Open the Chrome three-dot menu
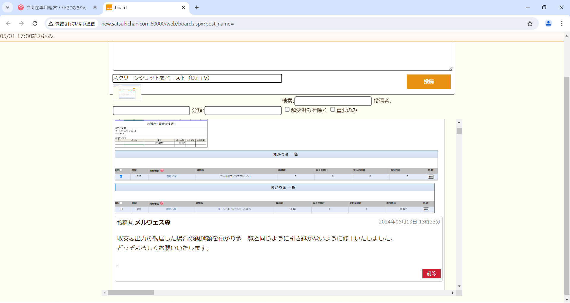Viewport: 570px width, 303px height. 562,23
